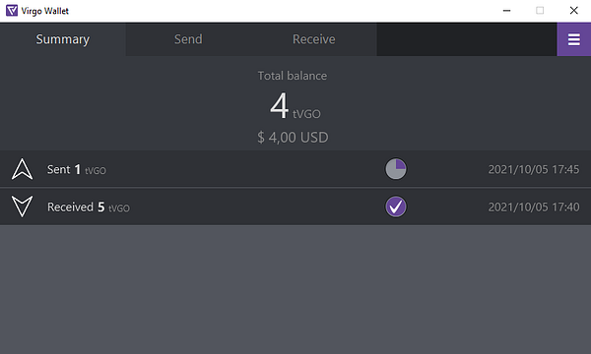
Task: Click the received transaction down-arrow icon
Action: [x=23, y=206]
